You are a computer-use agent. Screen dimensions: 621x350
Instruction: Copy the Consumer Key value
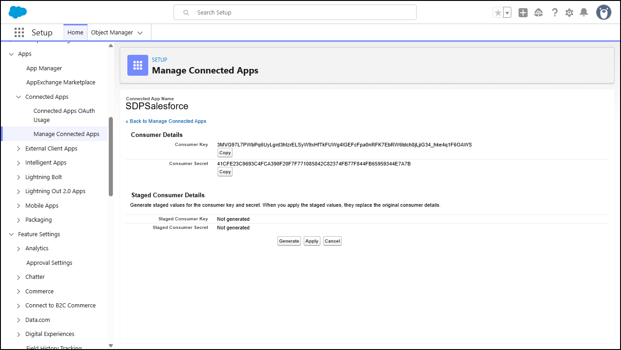pos(225,153)
